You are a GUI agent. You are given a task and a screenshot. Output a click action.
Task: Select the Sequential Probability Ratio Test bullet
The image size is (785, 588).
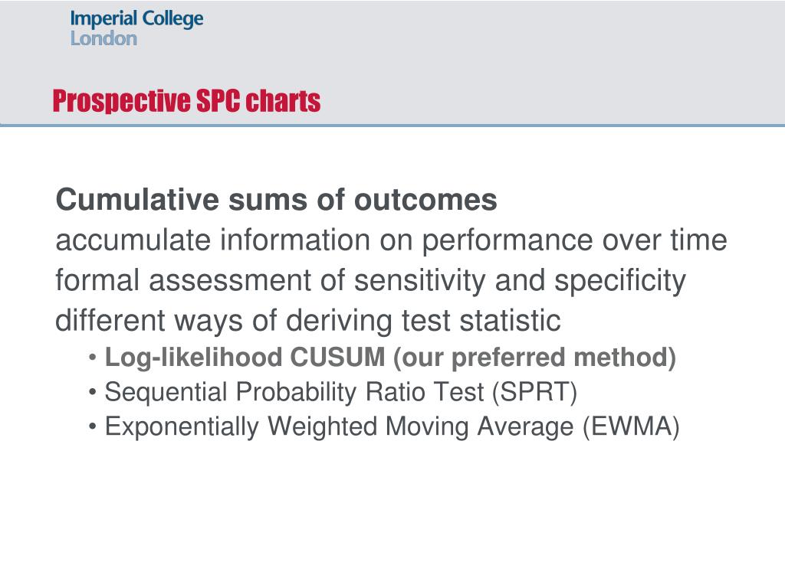pyautogui.click(x=341, y=392)
